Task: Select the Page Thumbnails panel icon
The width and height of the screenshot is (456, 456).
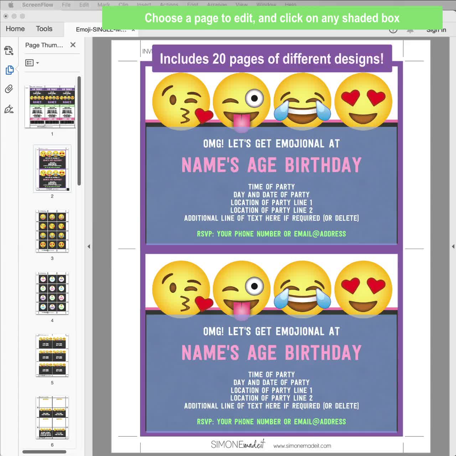Action: click(x=10, y=70)
